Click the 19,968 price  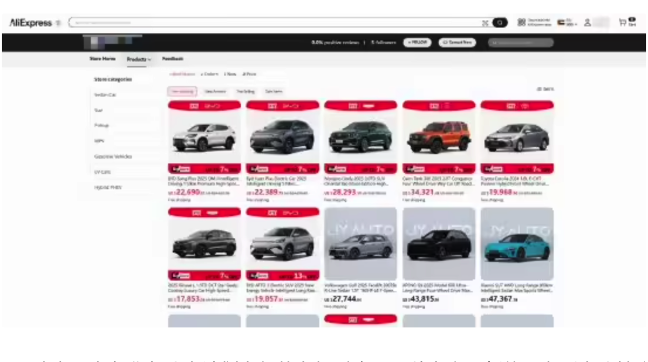(x=499, y=193)
